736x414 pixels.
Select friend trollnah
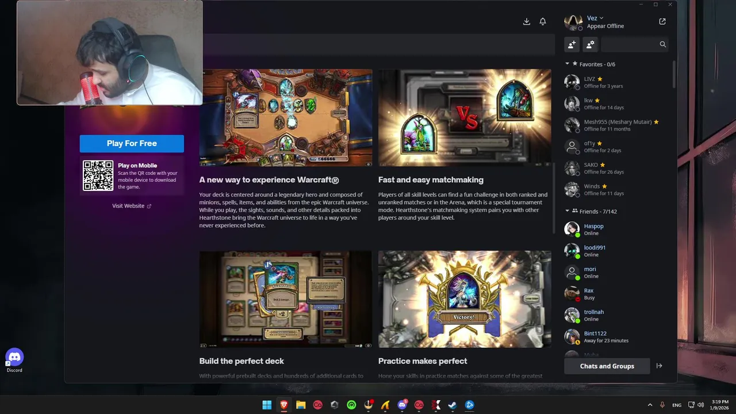[x=615, y=315]
